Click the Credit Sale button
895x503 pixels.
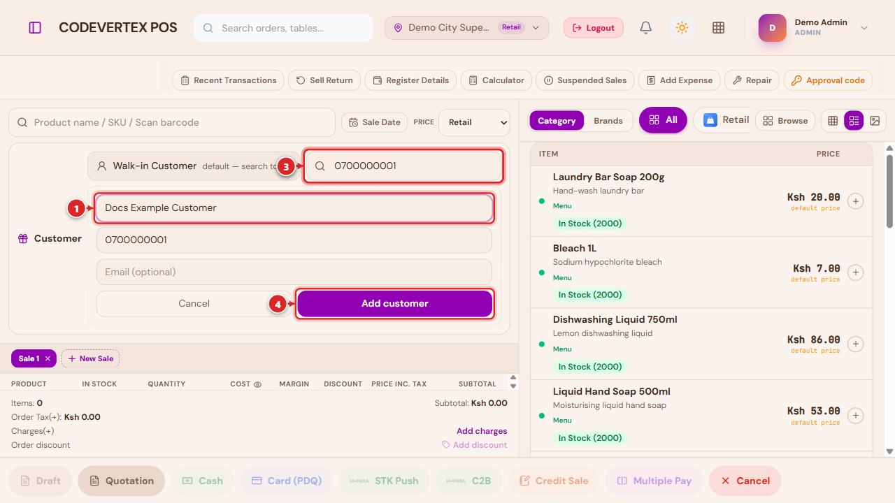point(554,481)
